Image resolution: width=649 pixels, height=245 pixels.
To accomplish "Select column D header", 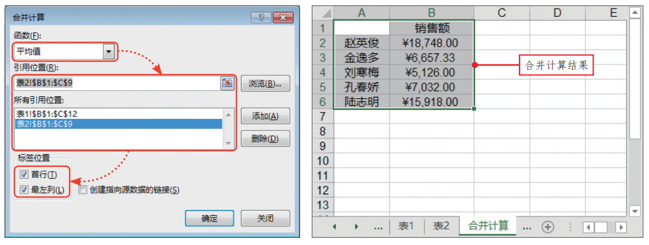I will click(557, 13).
